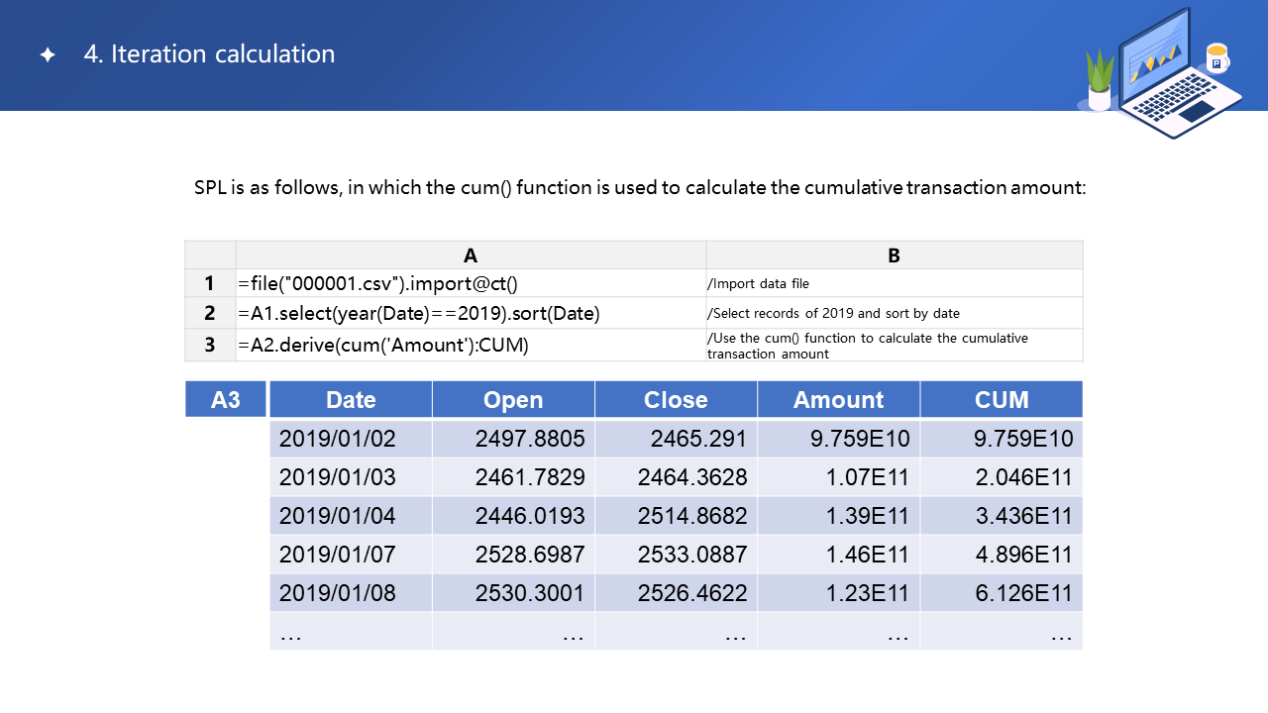Click cell A1 file import formula
Image resolution: width=1268 pixels, height=713 pixels.
tap(378, 284)
